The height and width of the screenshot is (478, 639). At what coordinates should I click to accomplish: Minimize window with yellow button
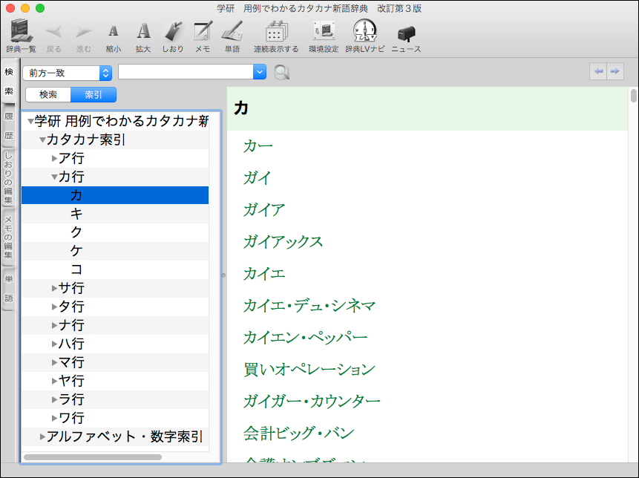tap(25, 8)
